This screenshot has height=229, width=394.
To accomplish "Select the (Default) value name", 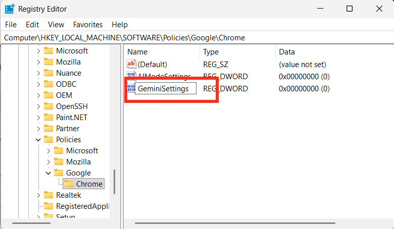I will click(152, 65).
